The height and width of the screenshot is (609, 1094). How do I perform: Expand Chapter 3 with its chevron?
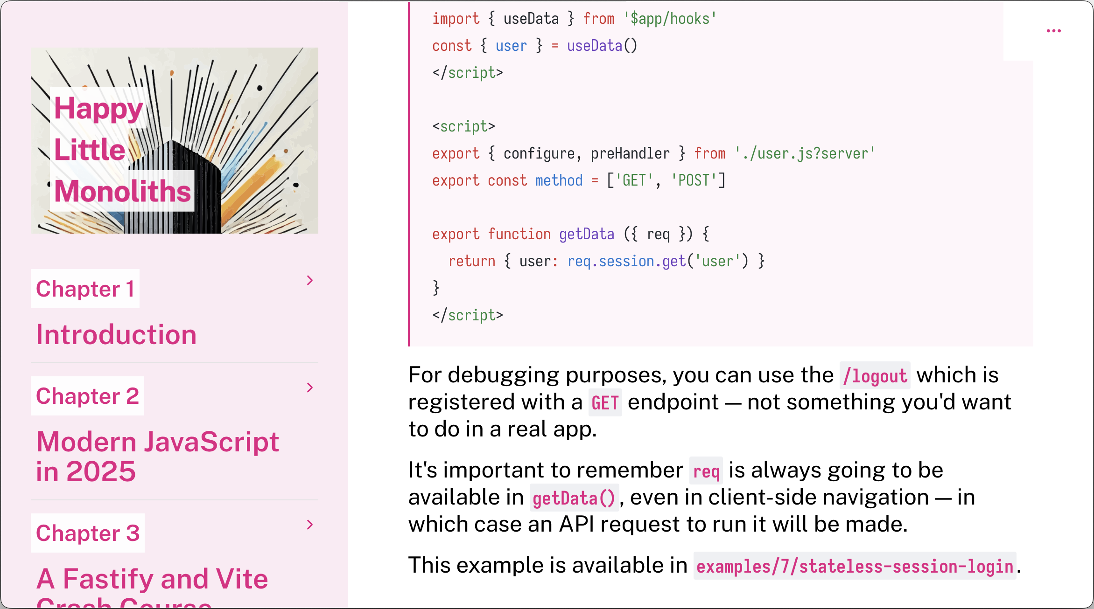tap(309, 525)
